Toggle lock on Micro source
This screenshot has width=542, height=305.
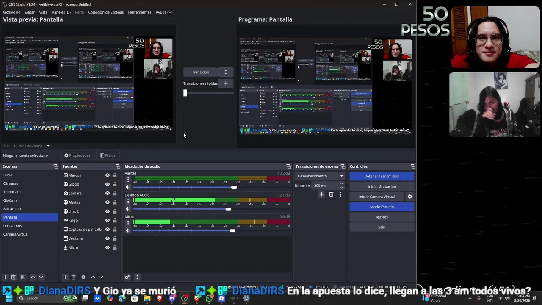tap(115, 247)
